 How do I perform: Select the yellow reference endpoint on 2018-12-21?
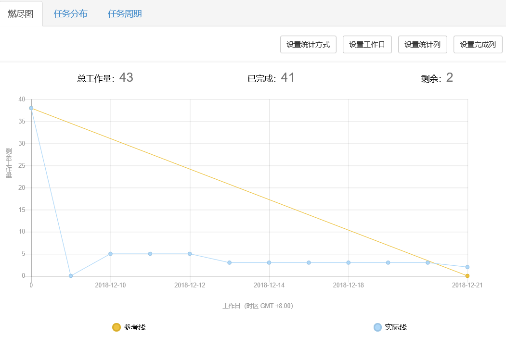[467, 276]
